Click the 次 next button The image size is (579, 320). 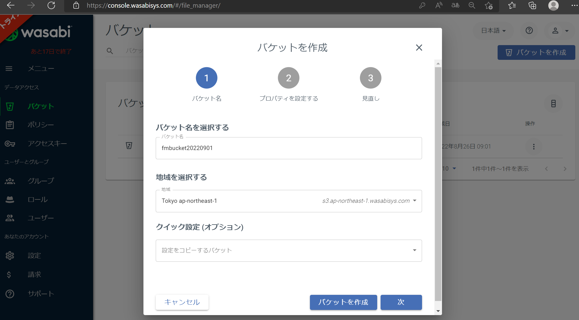[x=401, y=302]
